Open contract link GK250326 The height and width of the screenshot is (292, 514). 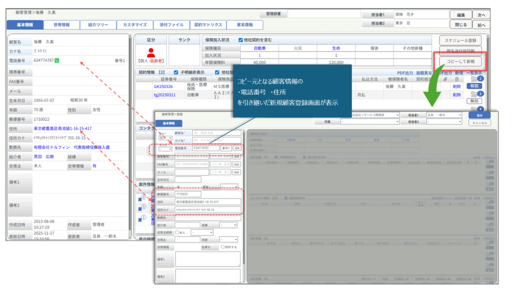click(164, 86)
